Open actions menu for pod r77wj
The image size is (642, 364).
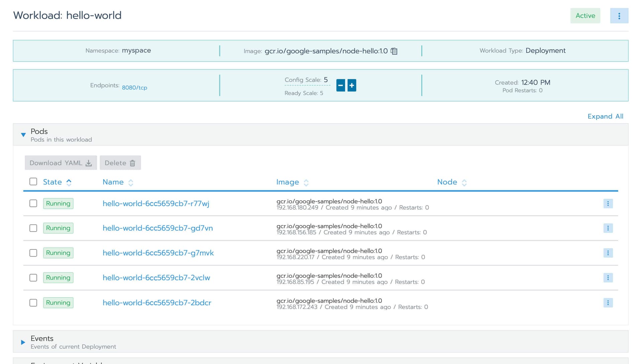tap(608, 204)
